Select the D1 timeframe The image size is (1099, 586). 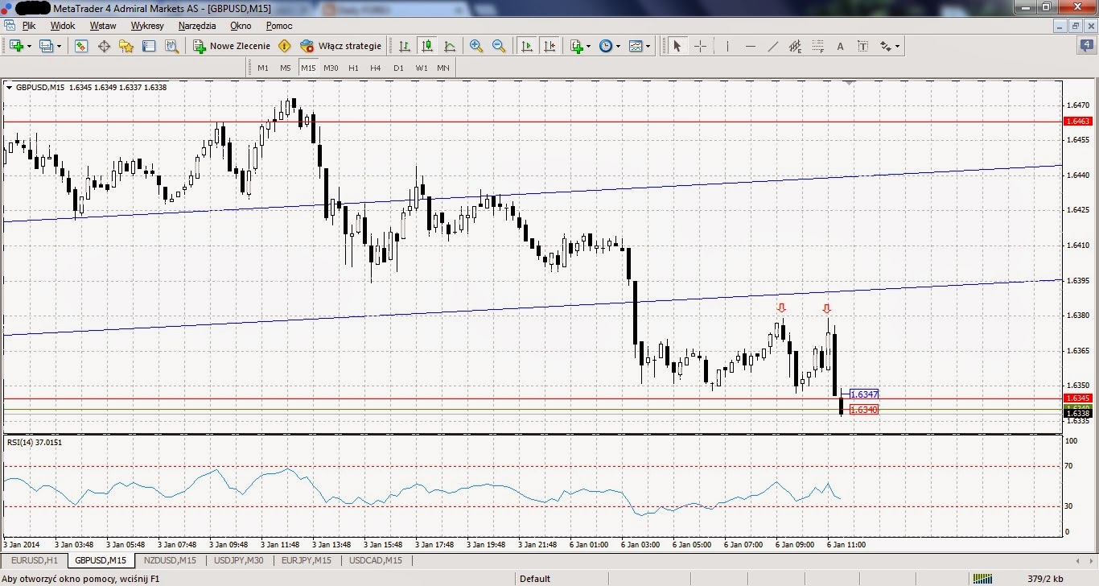pyautogui.click(x=398, y=68)
